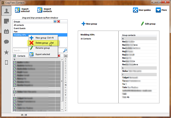Close the CopyTrans Contacts window

(x=165, y=2)
